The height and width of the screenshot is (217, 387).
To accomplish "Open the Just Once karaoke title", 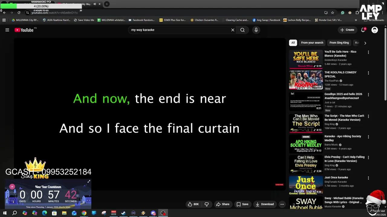I will (x=336, y=178).
